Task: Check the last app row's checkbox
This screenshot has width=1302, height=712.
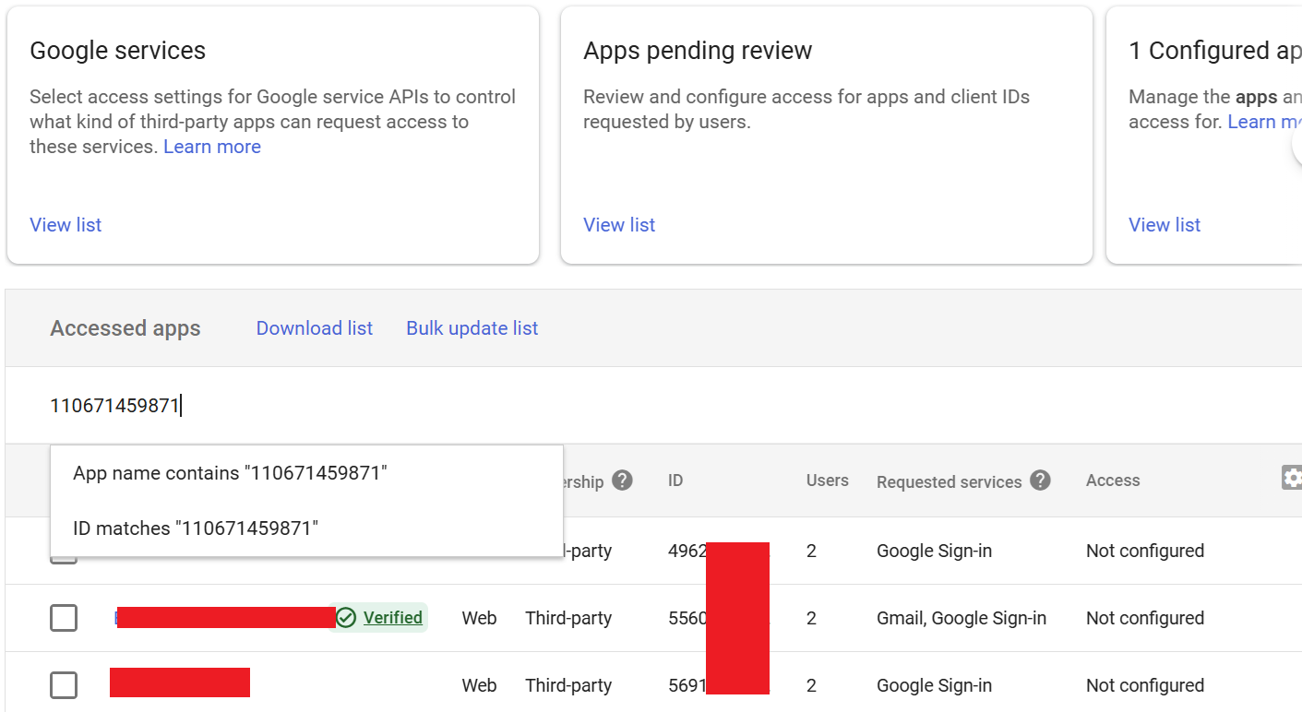Action: point(64,684)
